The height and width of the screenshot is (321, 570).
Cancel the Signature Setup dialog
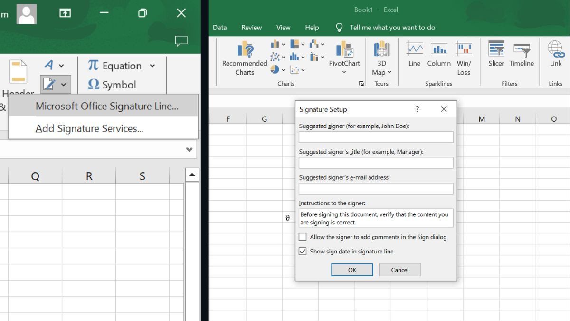(400, 270)
